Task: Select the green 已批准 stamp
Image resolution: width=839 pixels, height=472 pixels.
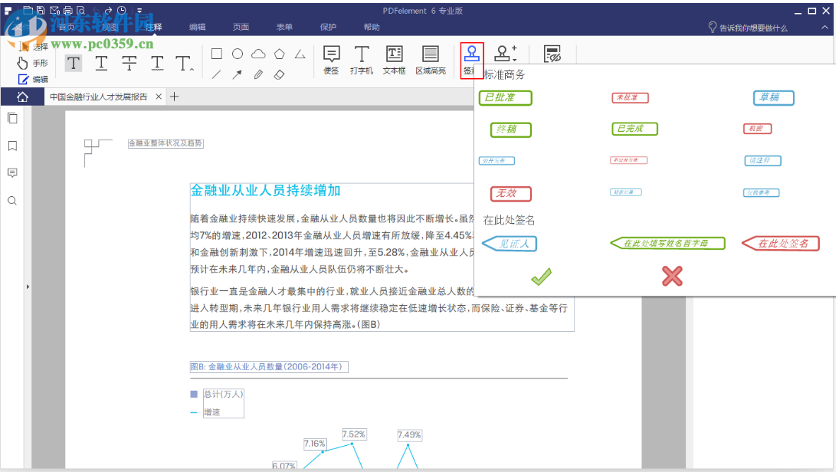Action: [505, 97]
